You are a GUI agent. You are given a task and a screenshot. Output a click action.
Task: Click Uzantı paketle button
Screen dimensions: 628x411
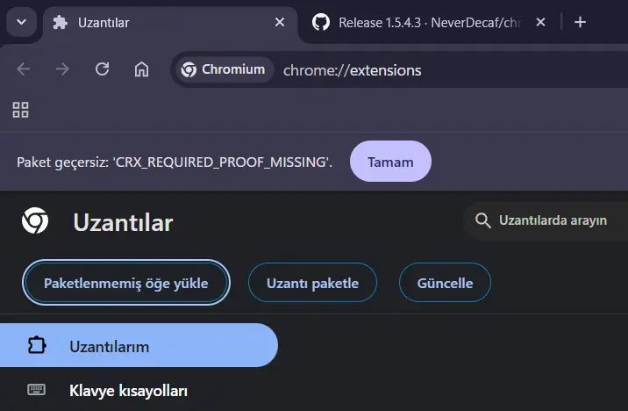coord(312,283)
